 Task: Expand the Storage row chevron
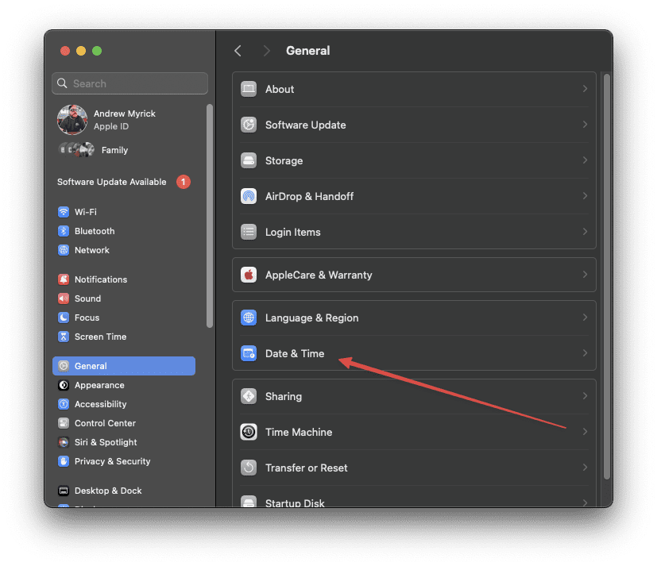[585, 160]
